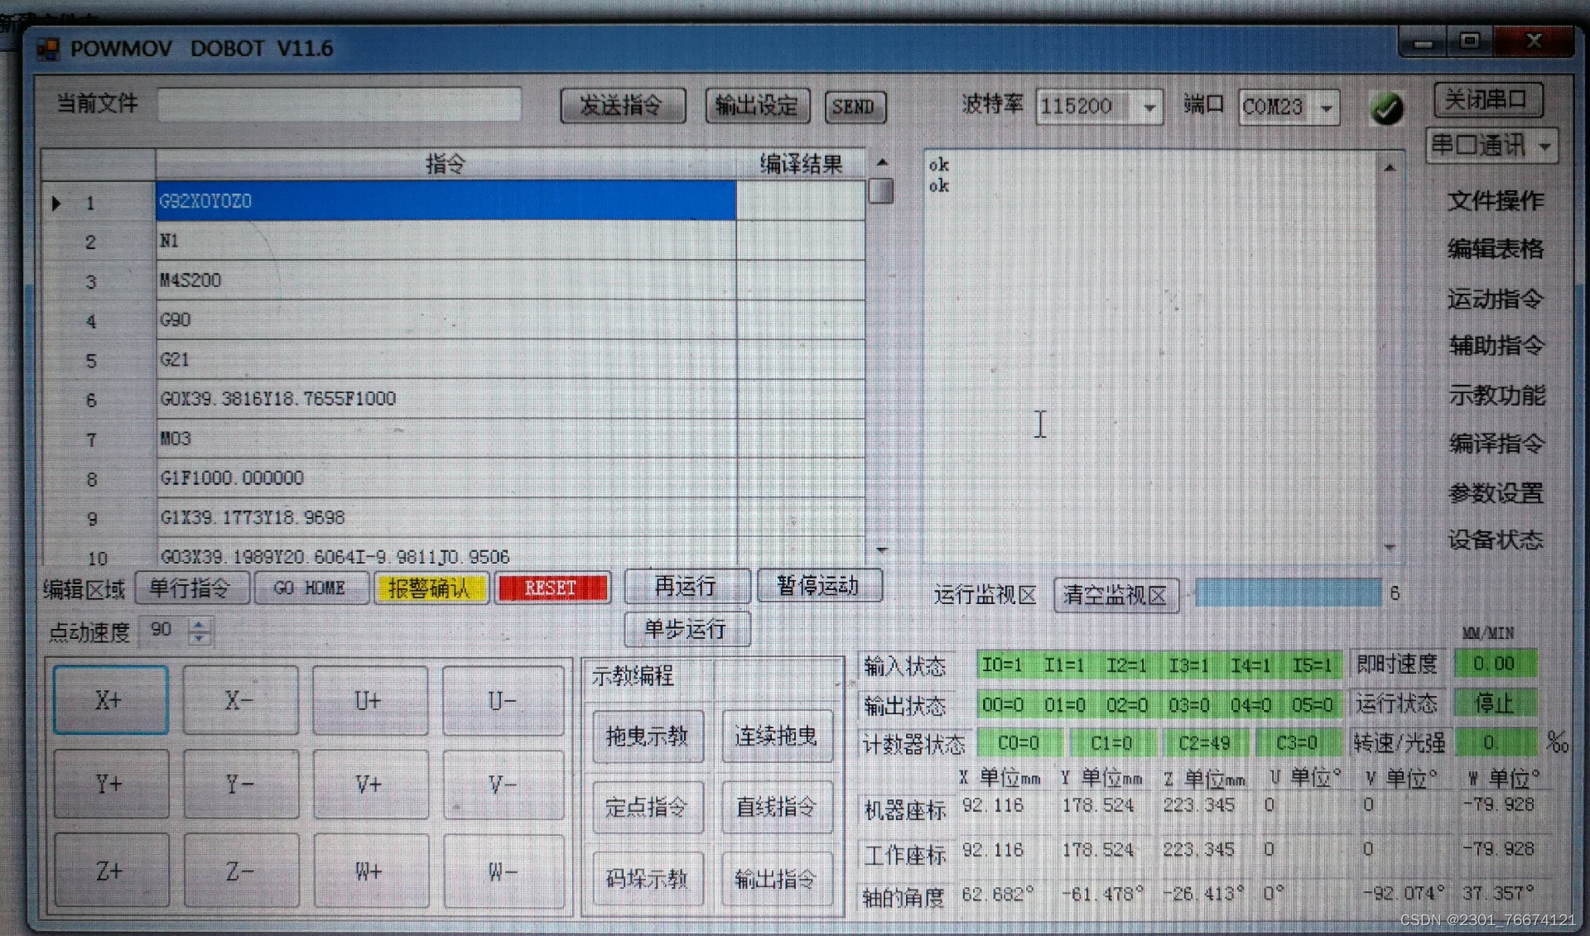Select row 8 command G1F1000.000000

[446, 478]
